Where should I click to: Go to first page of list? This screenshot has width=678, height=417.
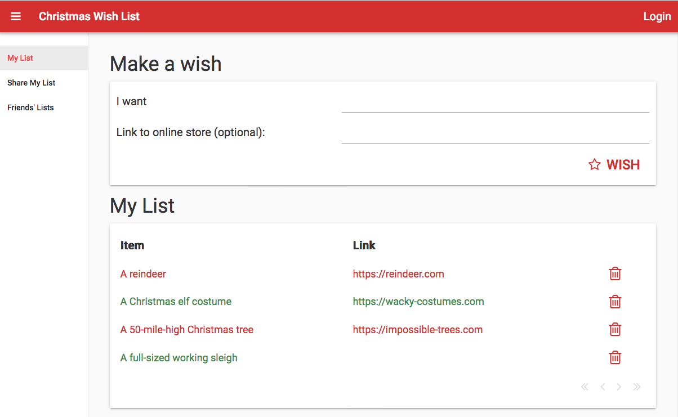[585, 387]
